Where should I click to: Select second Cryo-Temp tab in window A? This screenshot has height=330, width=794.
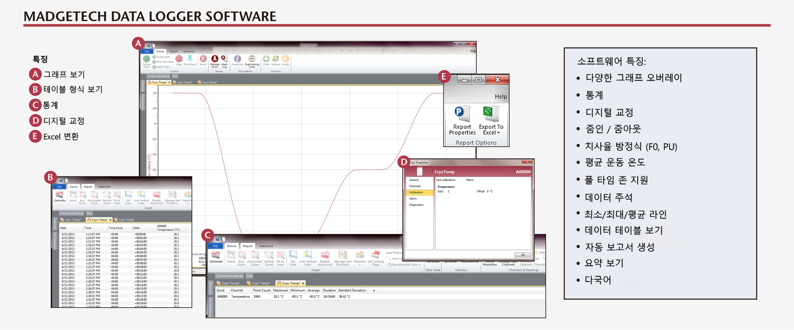(x=184, y=82)
